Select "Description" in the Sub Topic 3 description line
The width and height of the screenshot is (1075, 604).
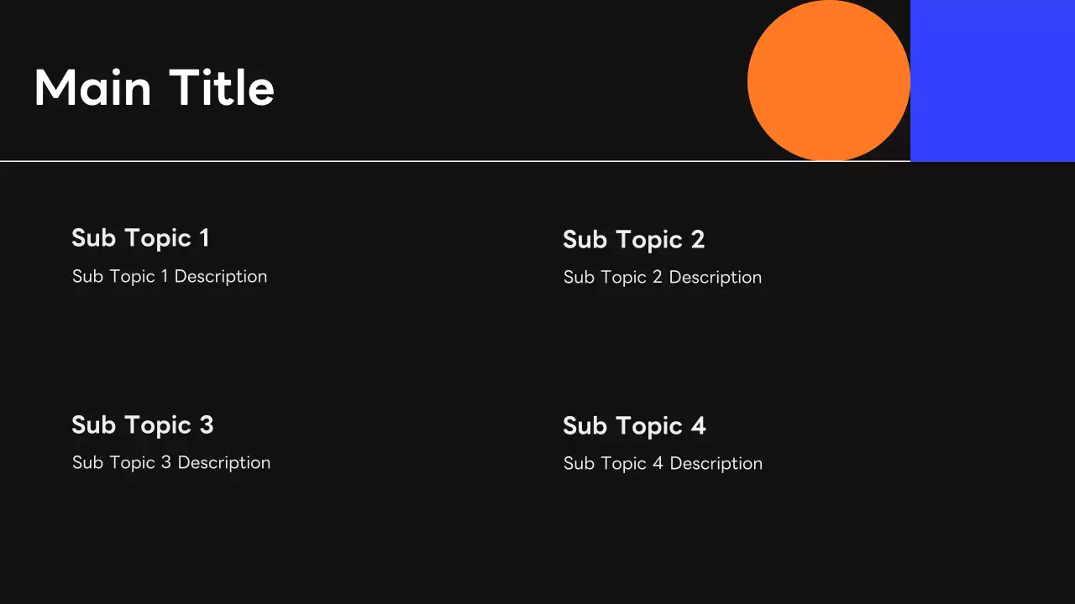(224, 463)
